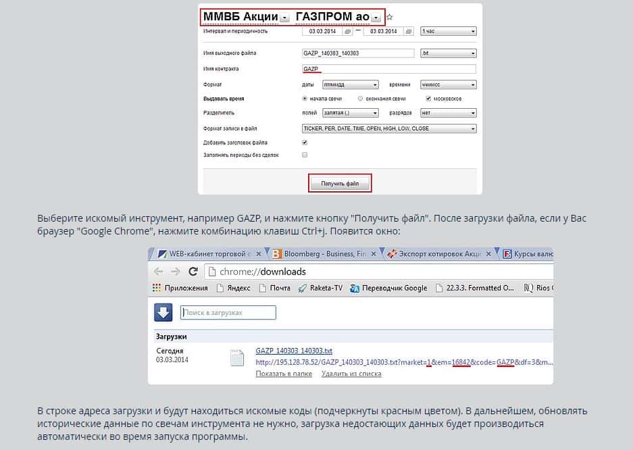Close the Экспорт котировок tab
633x450 pixels.
tap(488, 254)
